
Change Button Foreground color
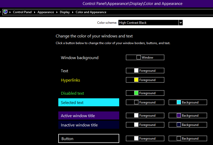(x=145, y=138)
